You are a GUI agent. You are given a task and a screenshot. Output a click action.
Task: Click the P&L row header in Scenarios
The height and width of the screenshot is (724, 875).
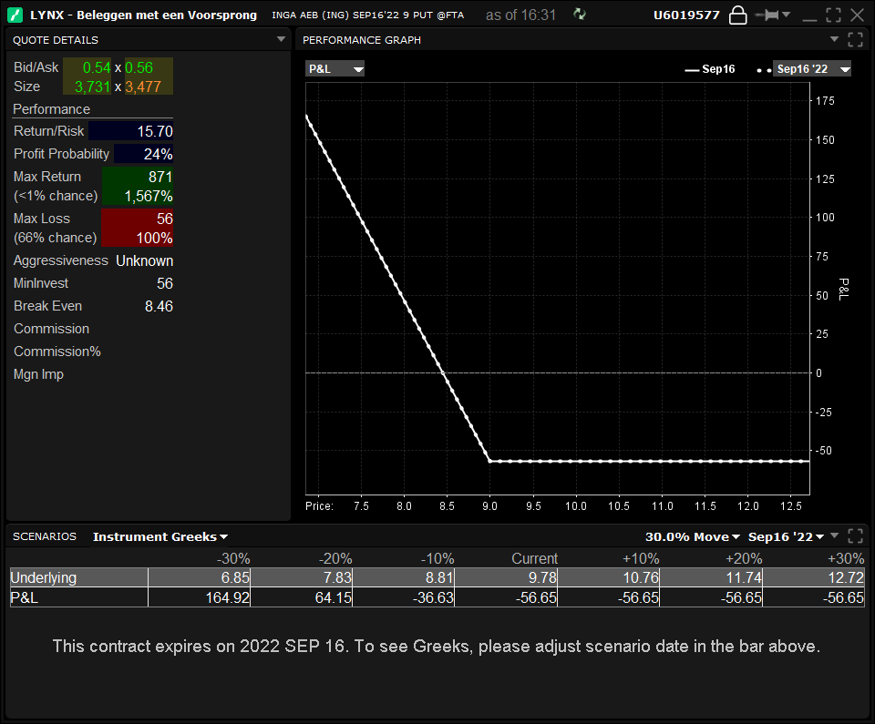pos(79,597)
